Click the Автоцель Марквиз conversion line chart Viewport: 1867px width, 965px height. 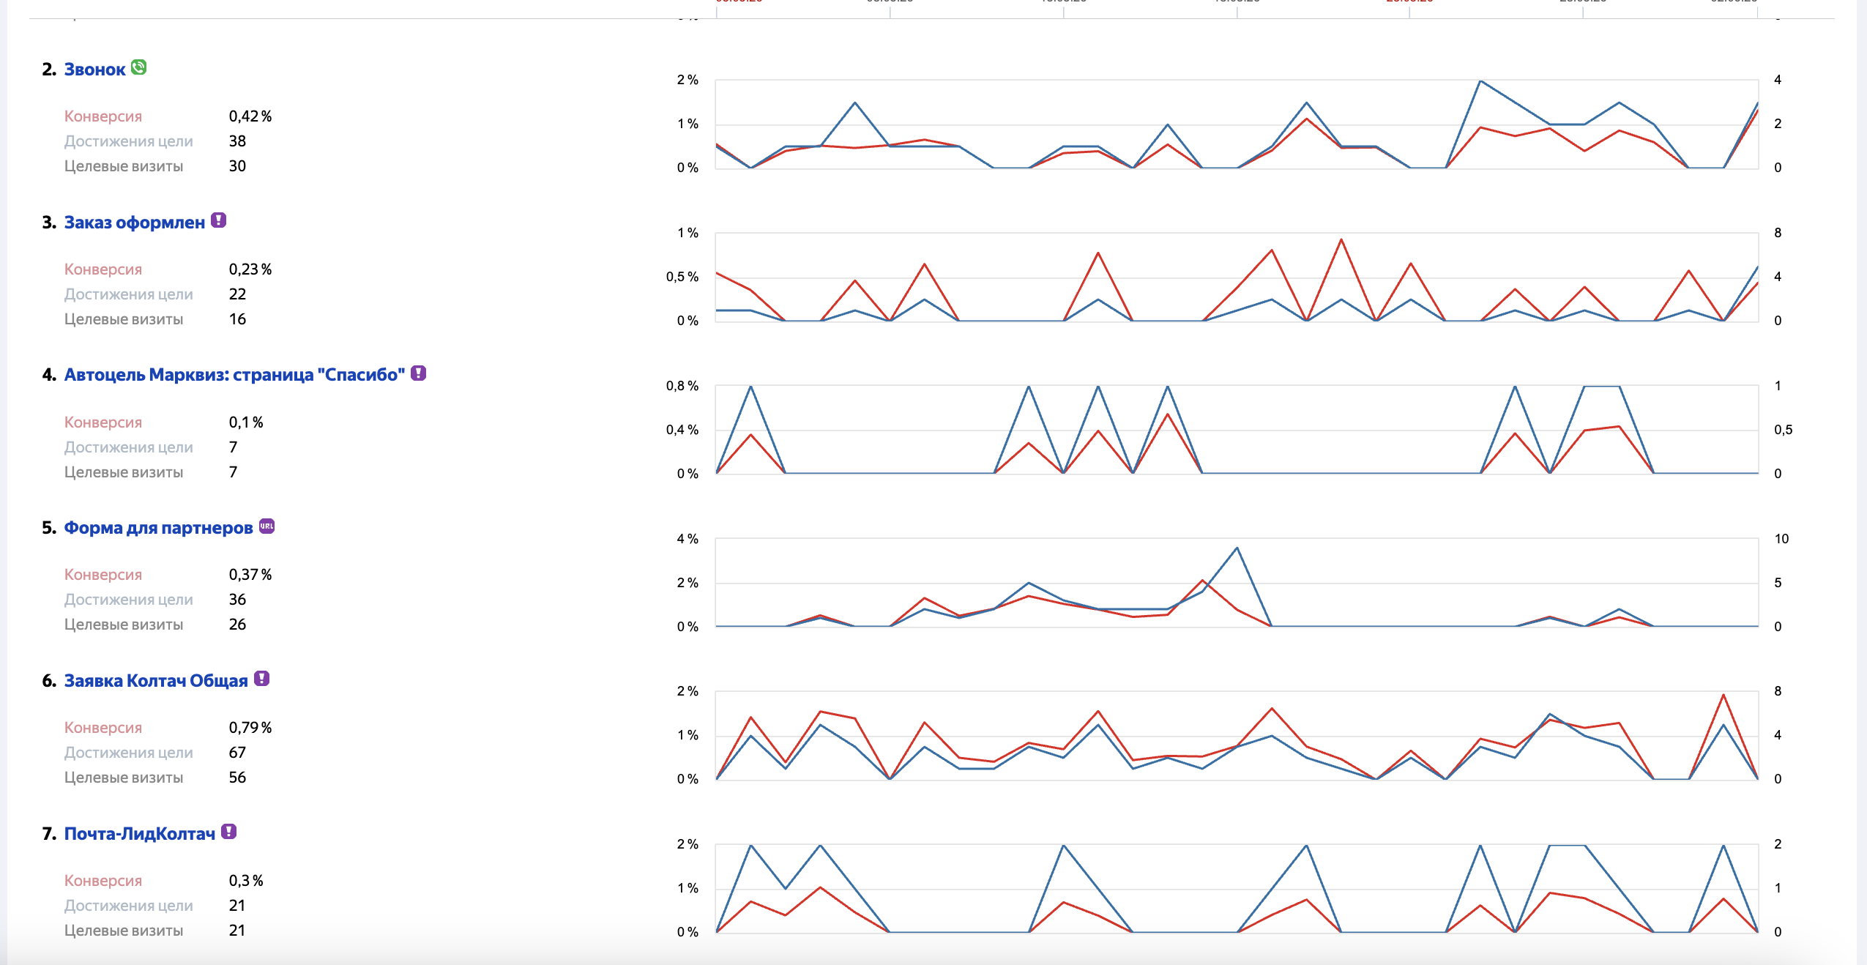pos(1237,430)
